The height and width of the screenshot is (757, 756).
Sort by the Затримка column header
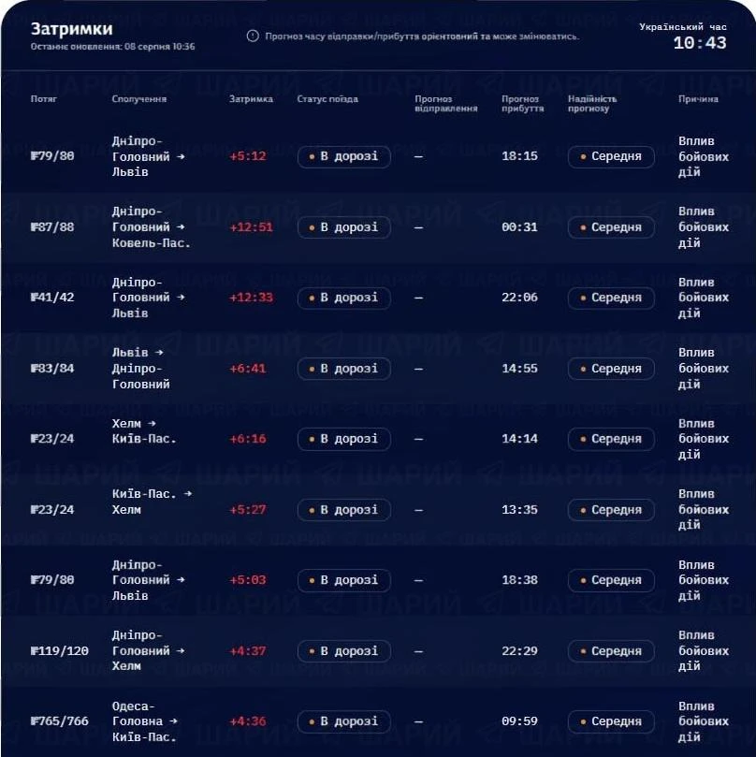251,99
